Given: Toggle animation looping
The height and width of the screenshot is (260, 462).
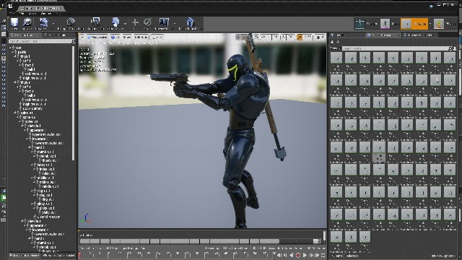Looking at the screenshot, I should tap(323, 255).
